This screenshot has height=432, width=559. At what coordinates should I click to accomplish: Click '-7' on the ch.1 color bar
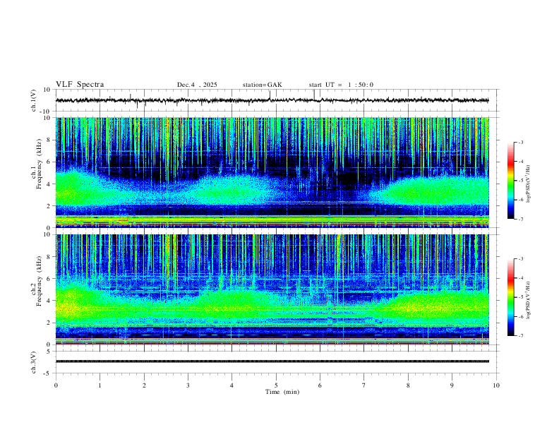click(x=521, y=219)
